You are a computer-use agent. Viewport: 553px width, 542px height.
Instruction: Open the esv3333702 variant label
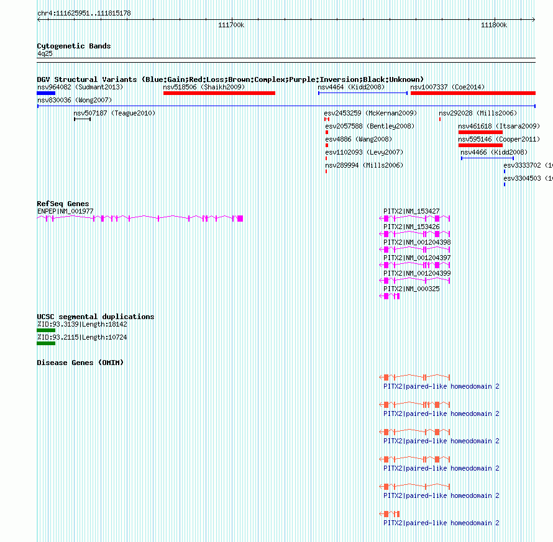click(x=528, y=165)
